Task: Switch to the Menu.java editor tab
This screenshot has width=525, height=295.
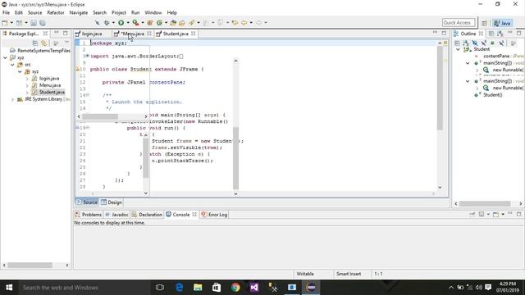Action: pos(133,34)
